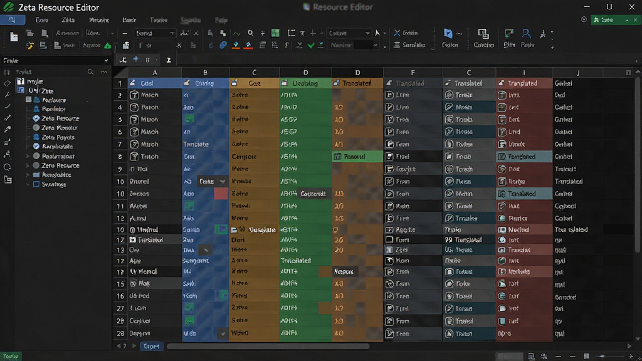The image size is (642, 361).
Task: Click the page layout icon in the status bar
Action: pyautogui.click(x=531, y=357)
